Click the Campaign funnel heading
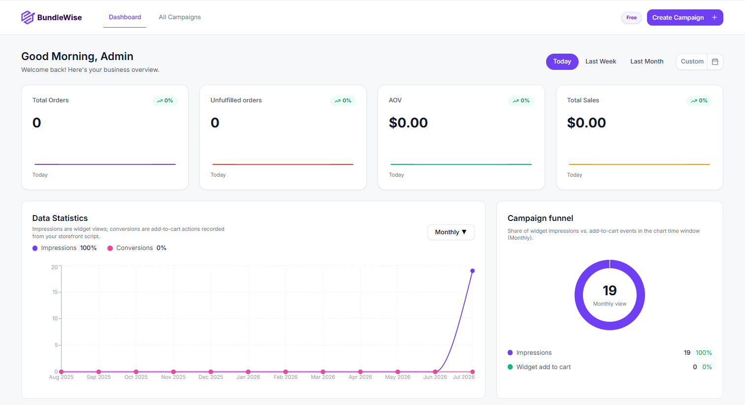The width and height of the screenshot is (745, 405). (x=540, y=218)
